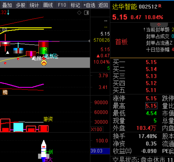Click the 净资 value 0.35
This screenshot has height=162, width=174.
coord(151,144)
